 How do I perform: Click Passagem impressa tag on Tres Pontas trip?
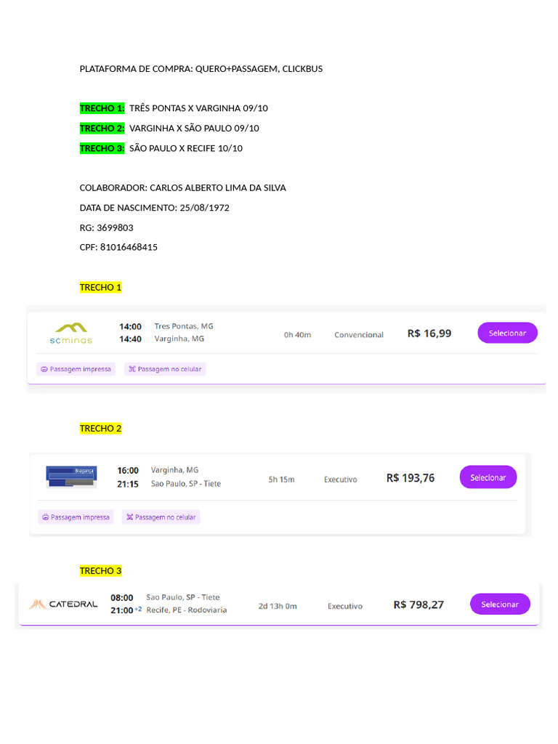76,369
